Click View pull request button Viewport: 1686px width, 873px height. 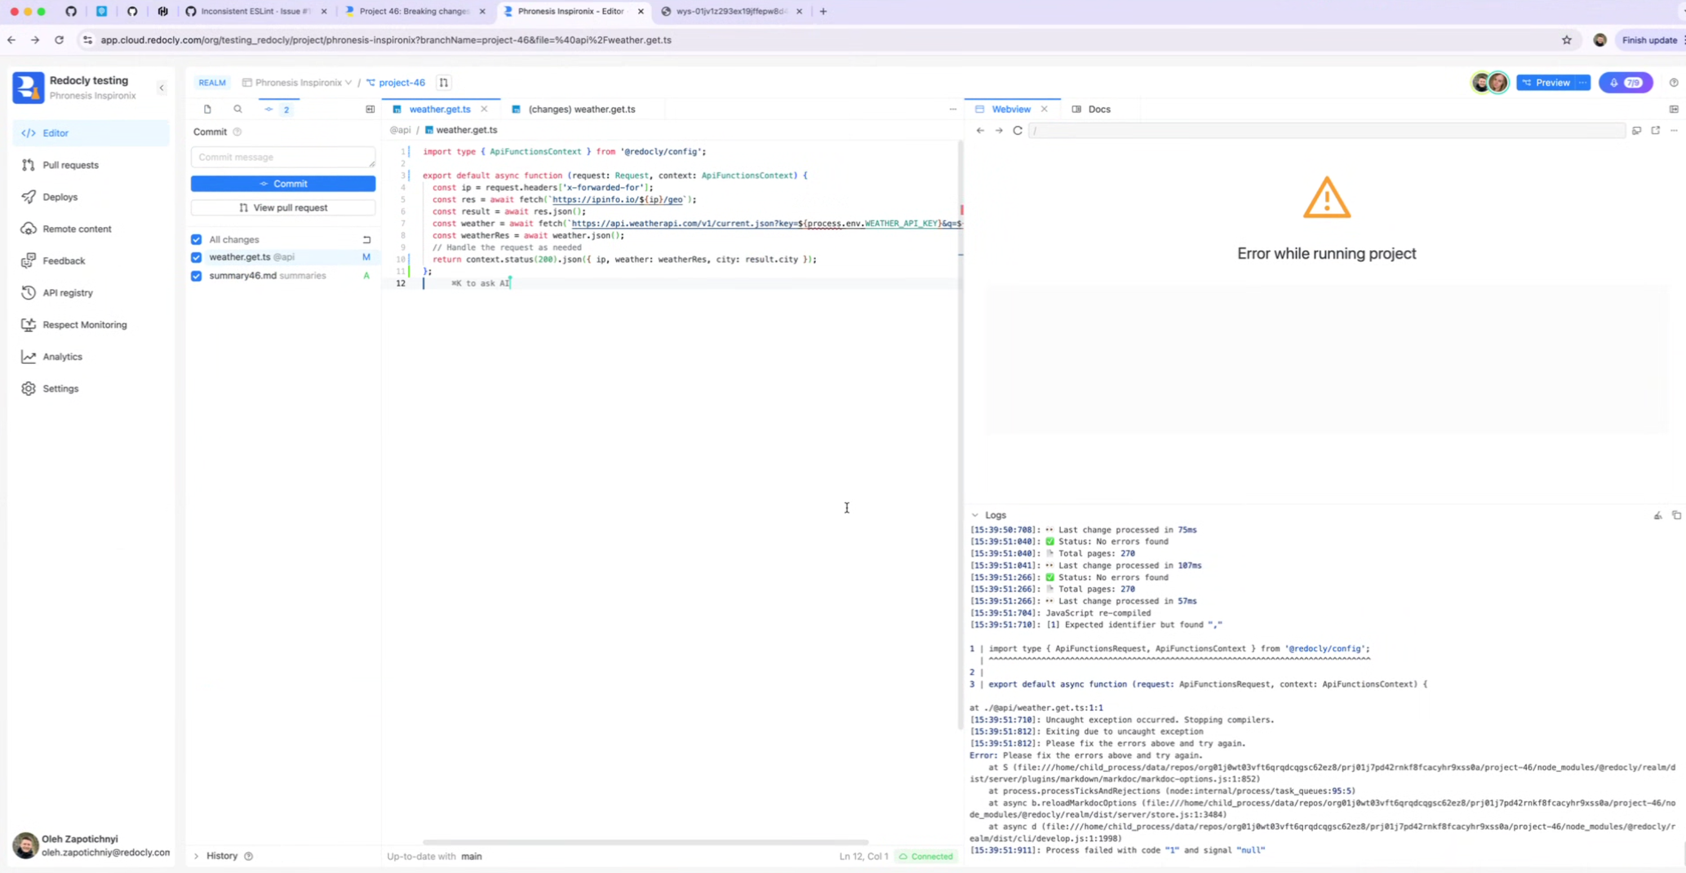283,207
